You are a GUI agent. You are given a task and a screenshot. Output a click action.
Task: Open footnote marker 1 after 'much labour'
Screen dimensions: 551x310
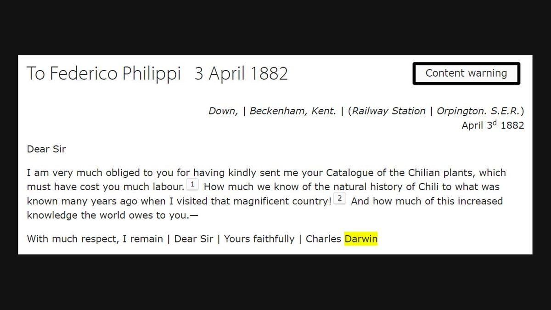point(192,185)
